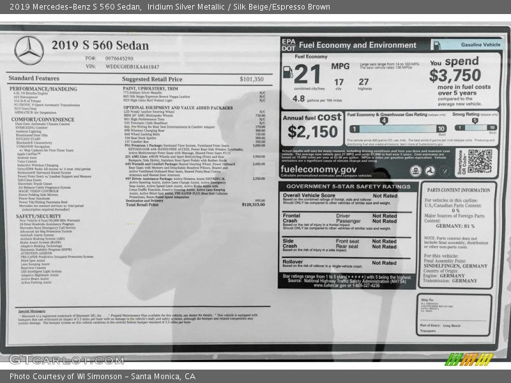The image size is (511, 383).
Task: Click Frontal Crash Driver 'Not Rated'
Action: [385, 216]
